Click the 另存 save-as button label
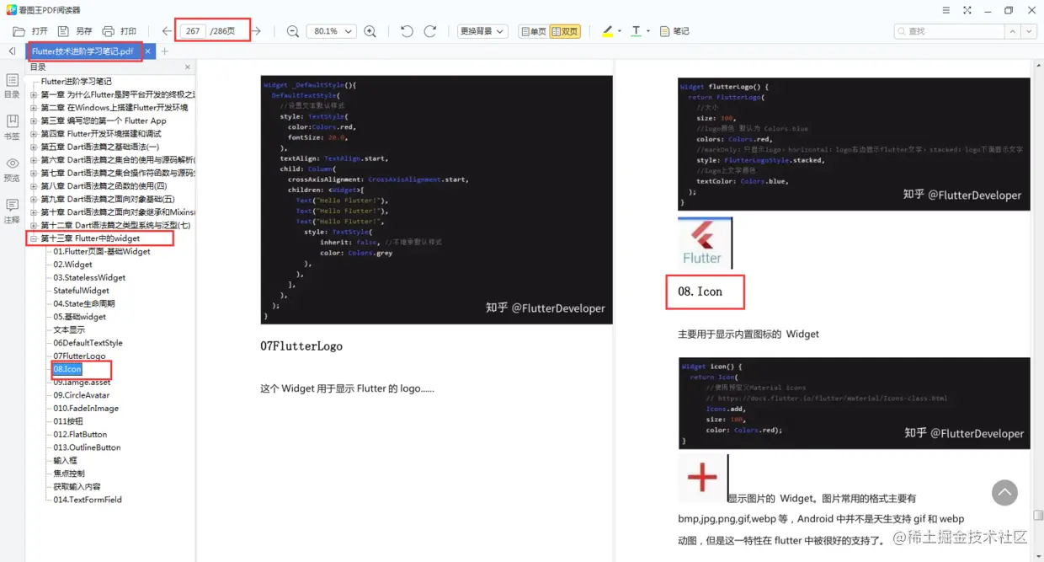The width and height of the screenshot is (1044, 562). 84,31
